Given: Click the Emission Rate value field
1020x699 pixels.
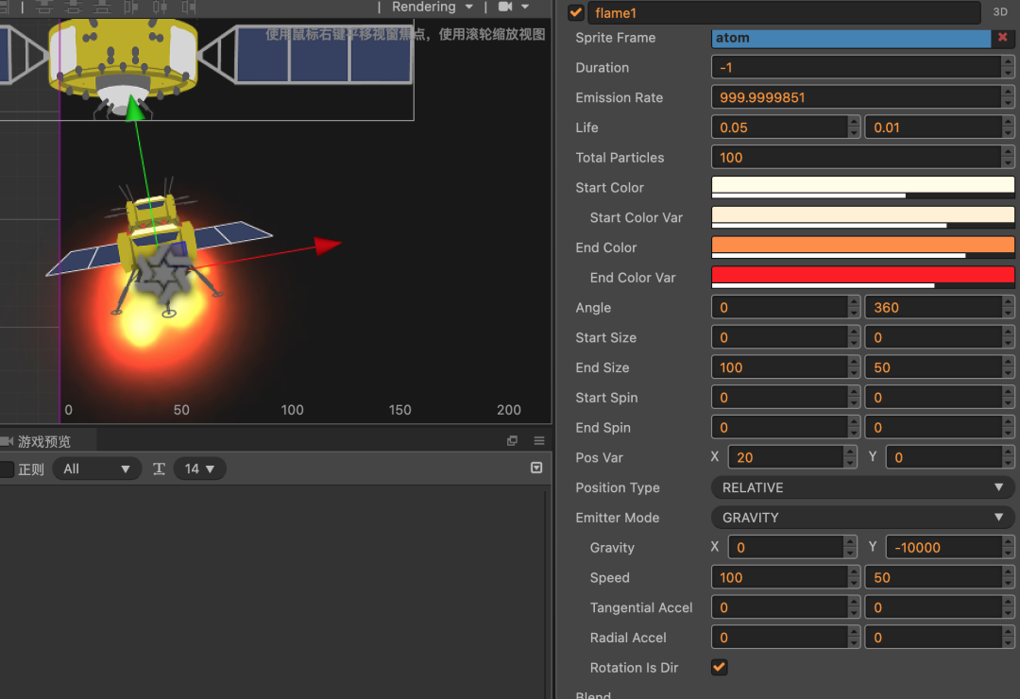Looking at the screenshot, I should point(856,97).
